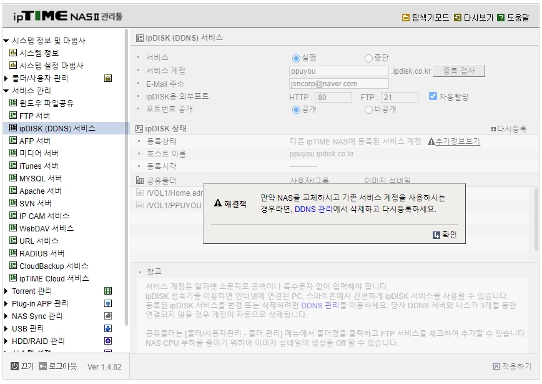Click the E-Mail 주소 input field
The width and height of the screenshot is (542, 384).
pyautogui.click(x=338, y=83)
